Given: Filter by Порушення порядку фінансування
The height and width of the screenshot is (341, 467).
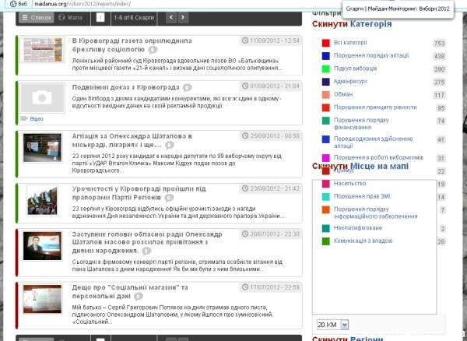Looking at the screenshot, I should [x=361, y=124].
